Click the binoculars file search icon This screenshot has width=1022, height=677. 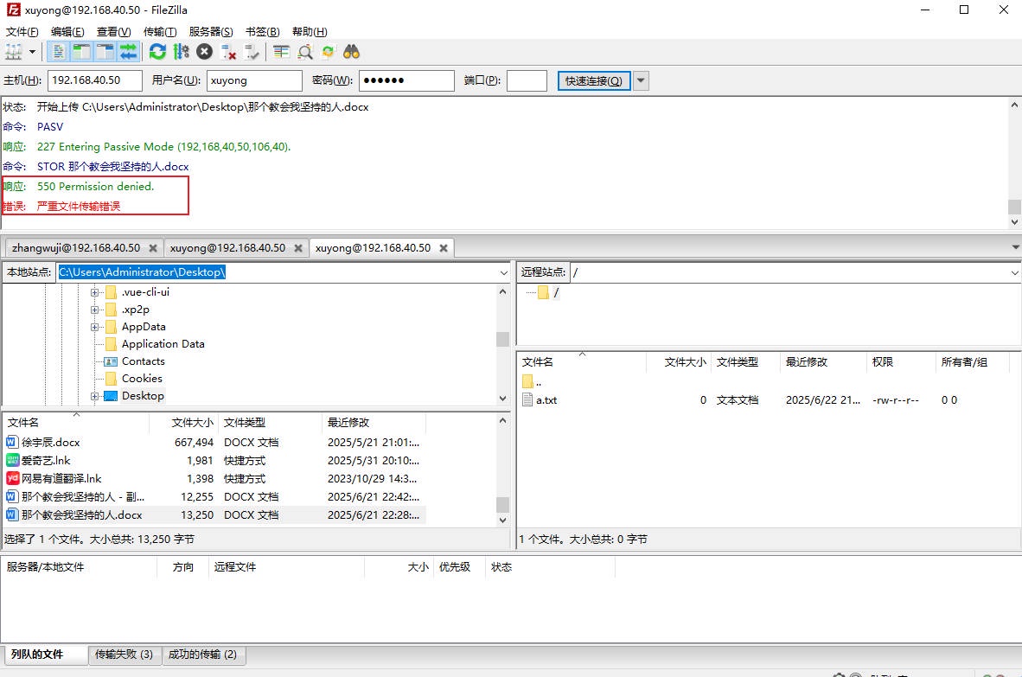coord(351,52)
